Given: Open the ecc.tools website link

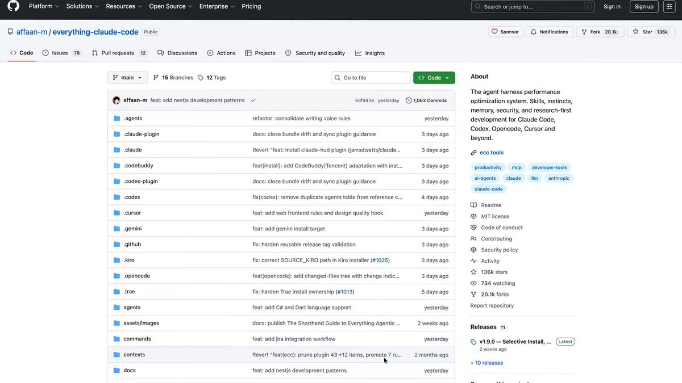Looking at the screenshot, I should pyautogui.click(x=491, y=153).
